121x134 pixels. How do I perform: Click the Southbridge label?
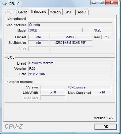click(17, 43)
